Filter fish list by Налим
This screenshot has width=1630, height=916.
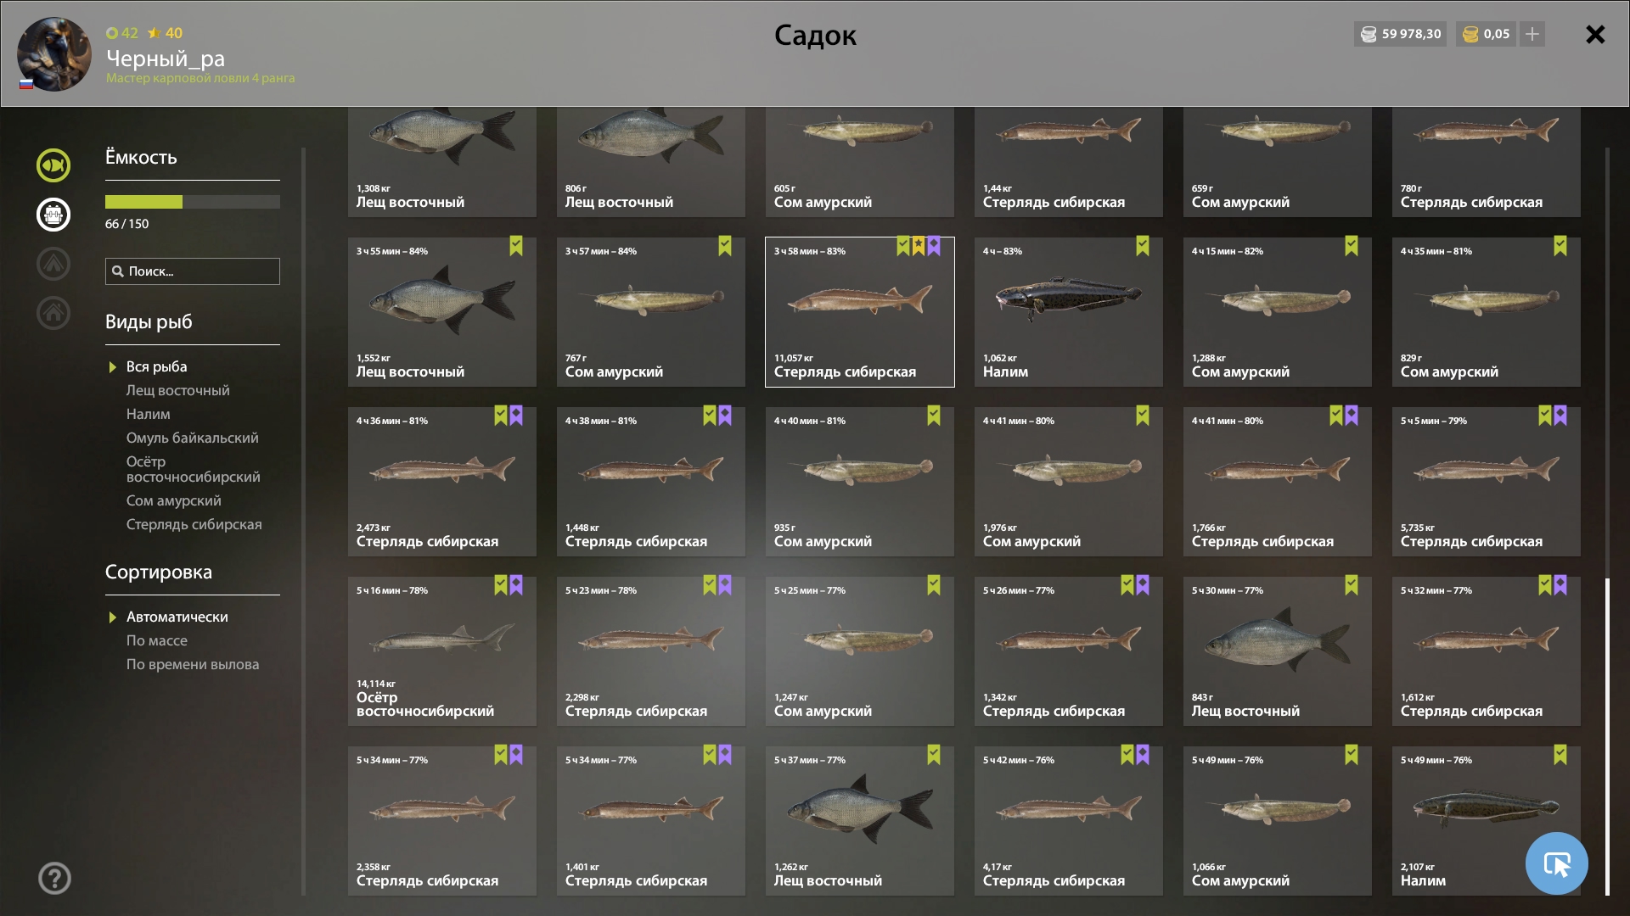[x=149, y=414]
